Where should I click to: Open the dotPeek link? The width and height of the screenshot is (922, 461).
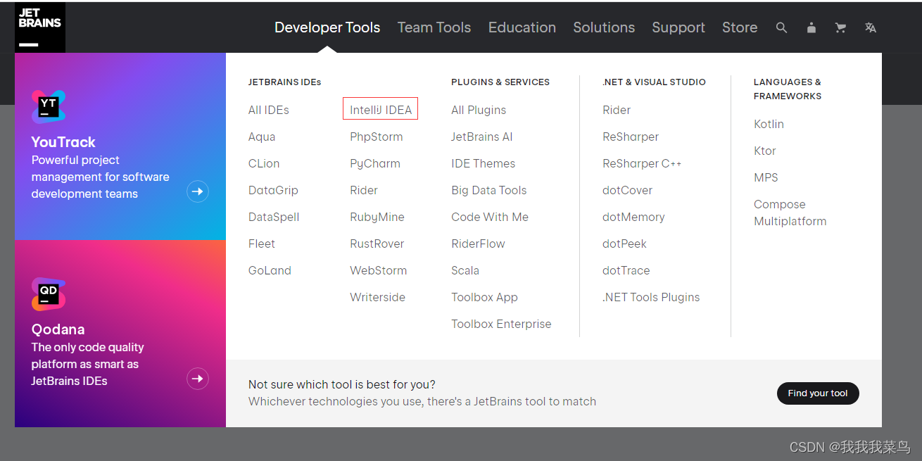(x=625, y=244)
